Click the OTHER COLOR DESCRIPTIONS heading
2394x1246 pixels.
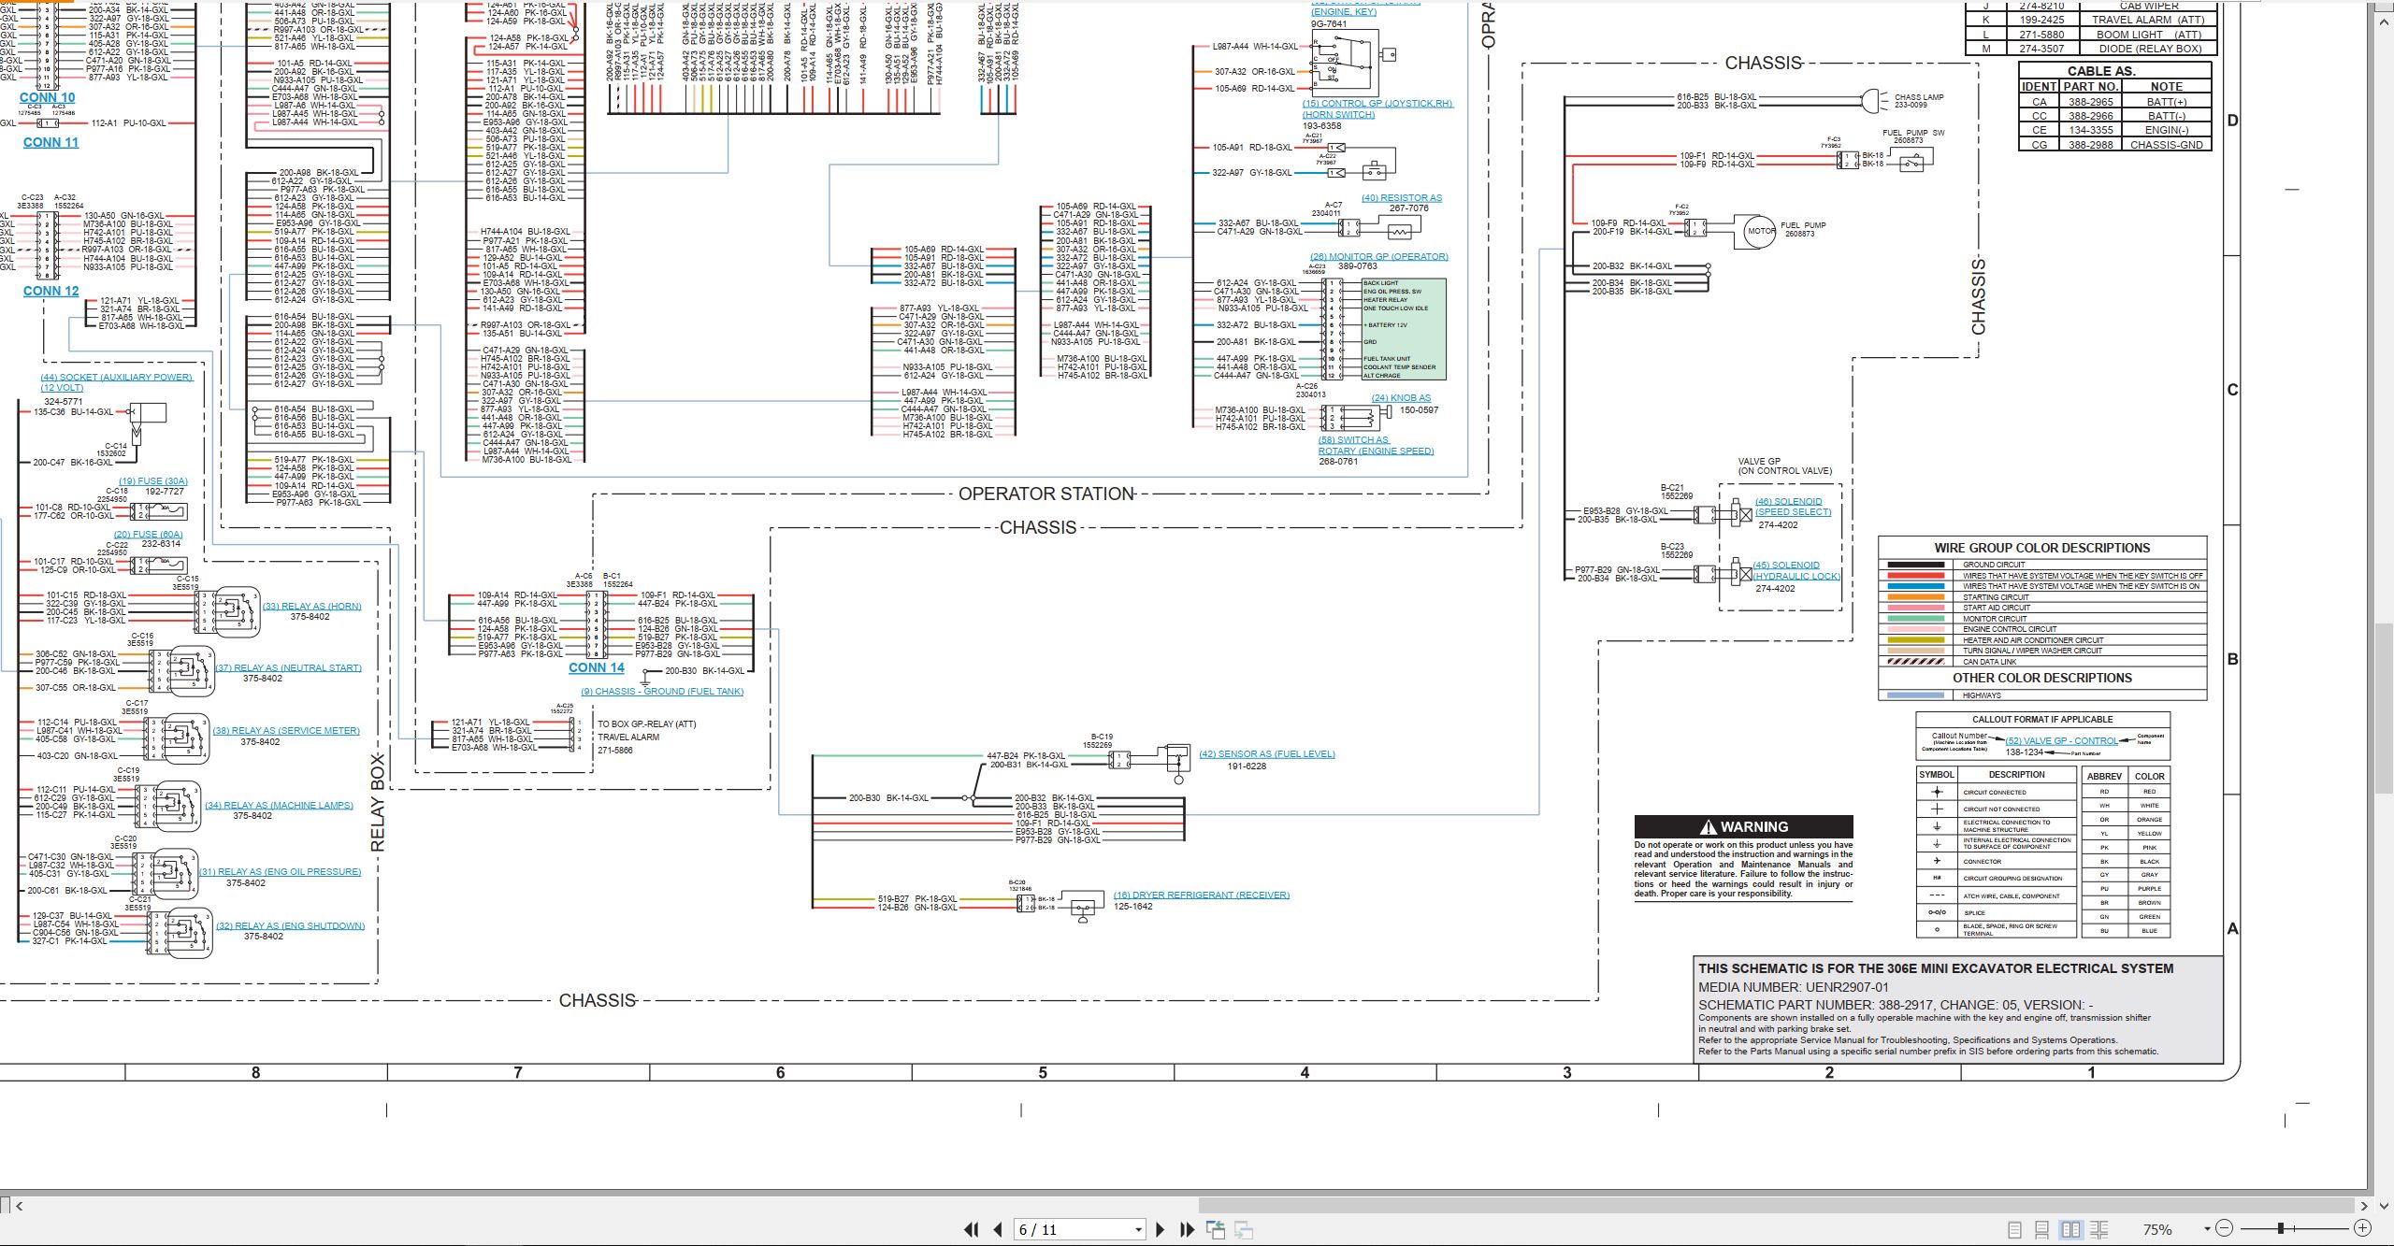pos(2042,678)
